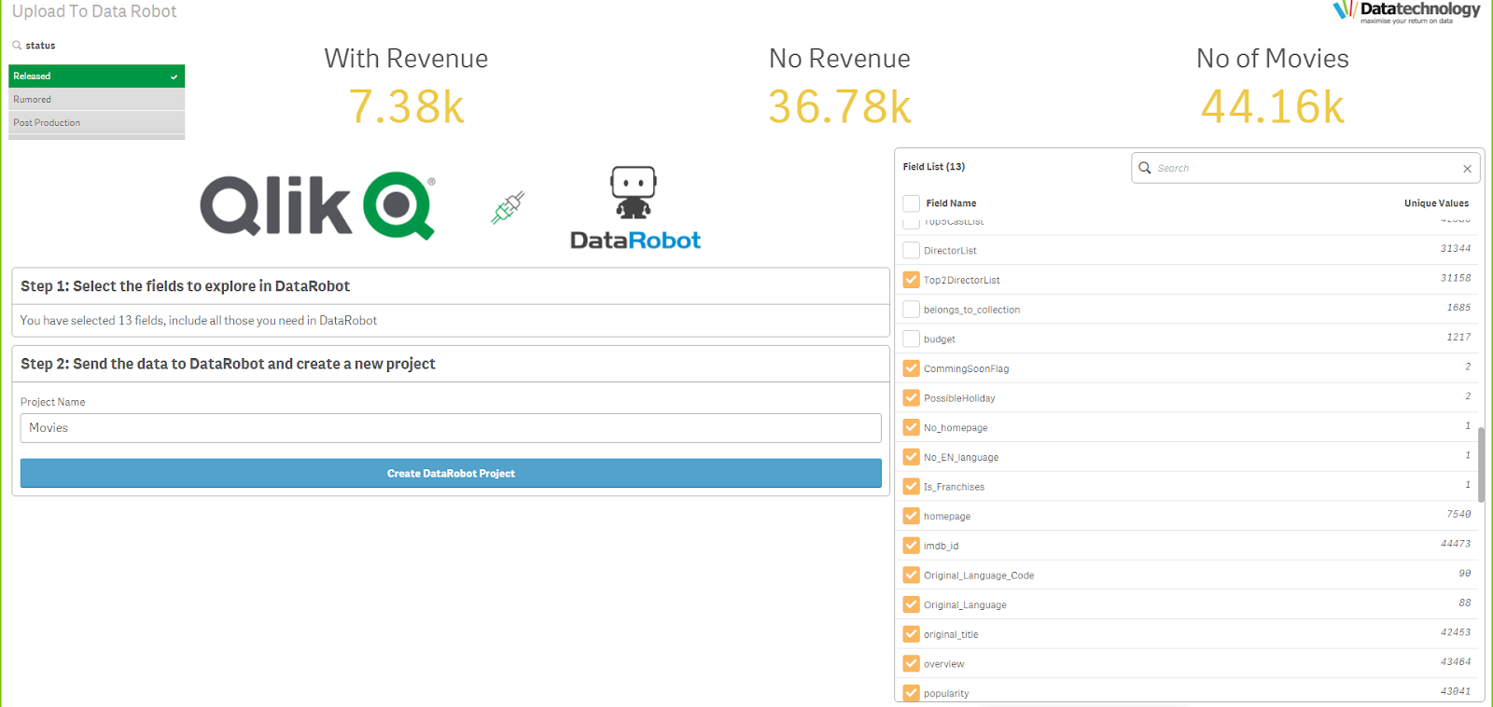Screen dimensions: 1493x707
Task: Click the Field Name column header
Action: tap(951, 203)
